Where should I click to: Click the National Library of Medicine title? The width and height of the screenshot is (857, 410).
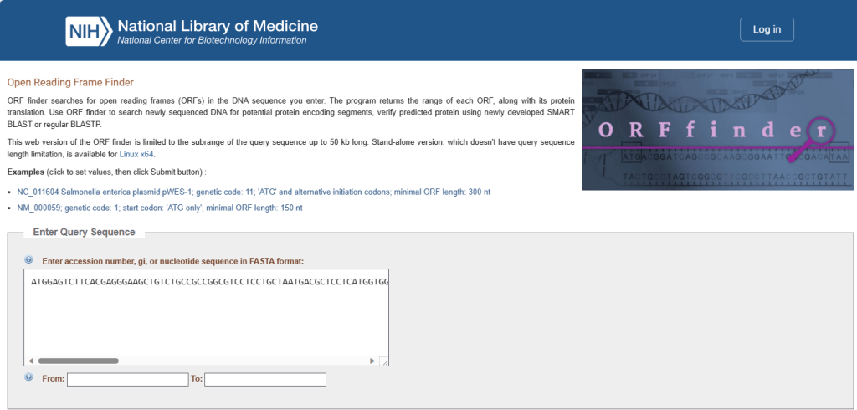click(x=218, y=25)
